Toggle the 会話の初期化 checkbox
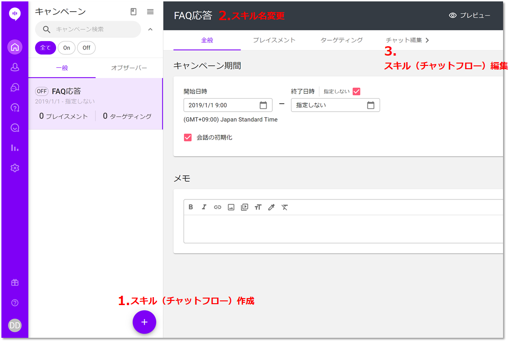526x342 pixels. pos(188,137)
